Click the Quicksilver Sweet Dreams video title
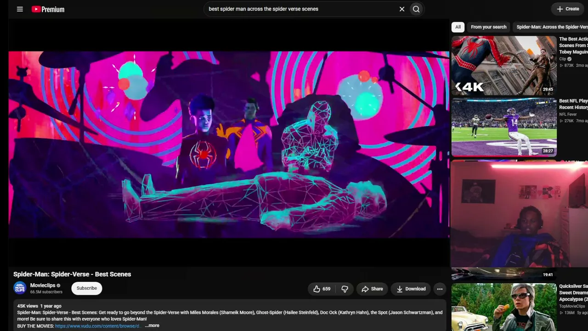Screen dimensions: 588x331 click(x=573, y=293)
